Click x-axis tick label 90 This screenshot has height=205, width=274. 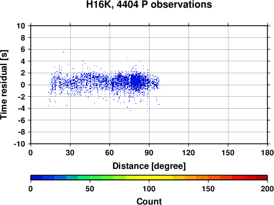[x=149, y=153]
